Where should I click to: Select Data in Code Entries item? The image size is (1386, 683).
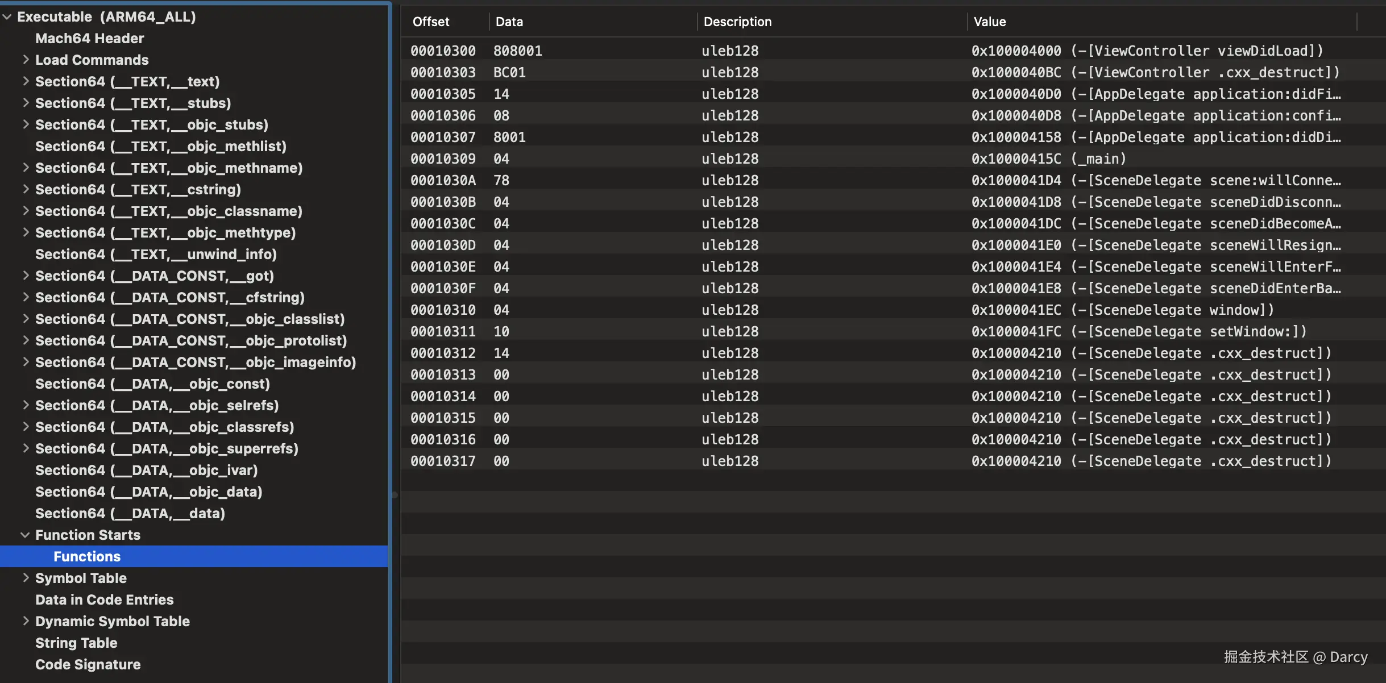click(104, 599)
